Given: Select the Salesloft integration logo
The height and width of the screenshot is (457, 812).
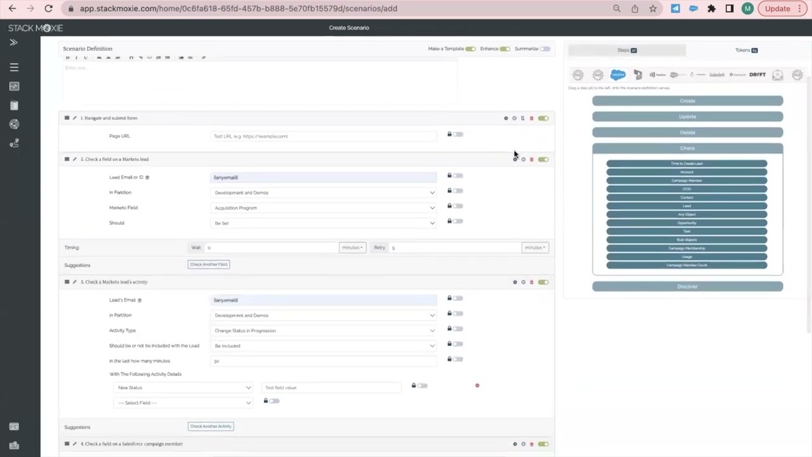Looking at the screenshot, I should tap(717, 75).
